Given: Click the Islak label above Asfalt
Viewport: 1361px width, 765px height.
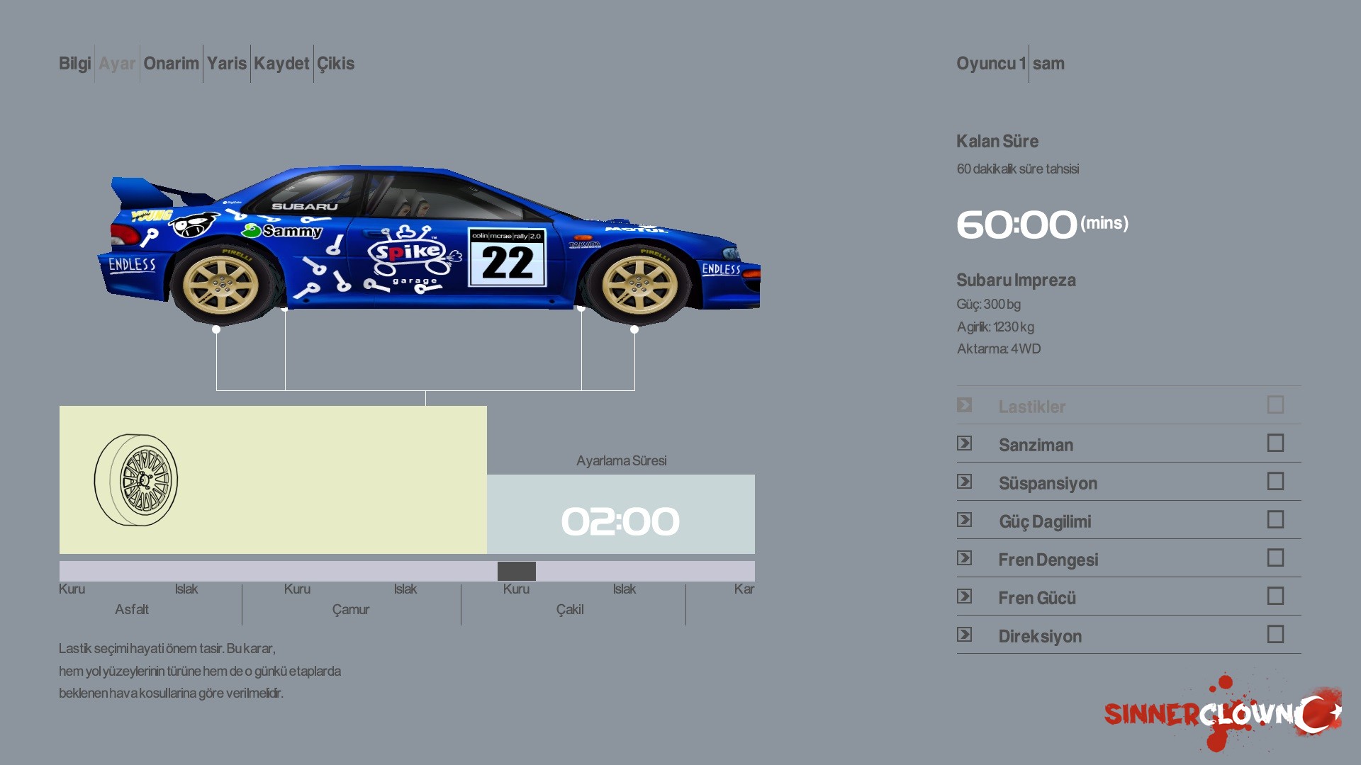Looking at the screenshot, I should click(186, 589).
